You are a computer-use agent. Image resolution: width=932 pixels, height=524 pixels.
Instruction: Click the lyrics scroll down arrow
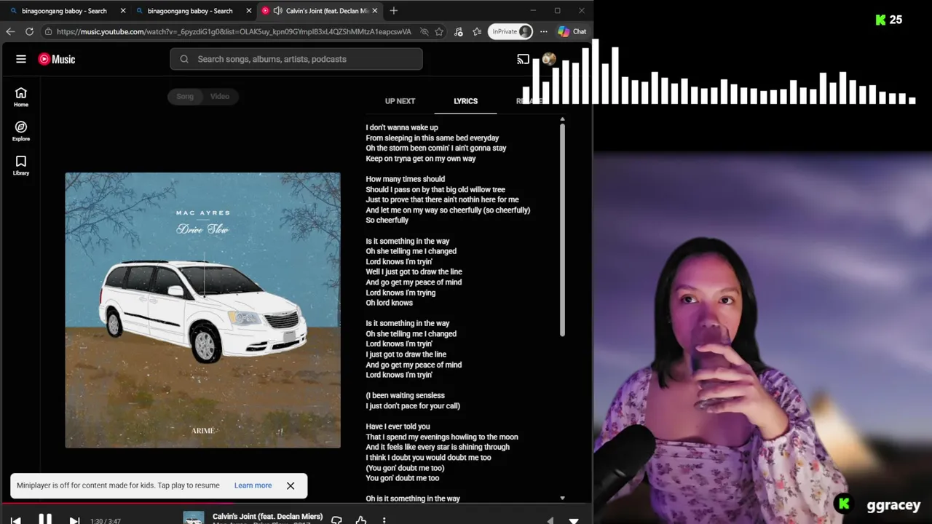(x=562, y=498)
